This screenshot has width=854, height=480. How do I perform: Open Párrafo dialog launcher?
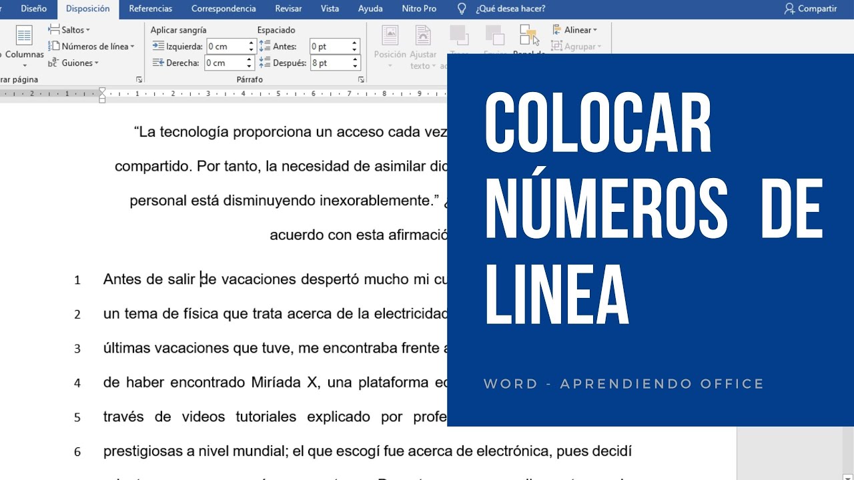tap(361, 79)
